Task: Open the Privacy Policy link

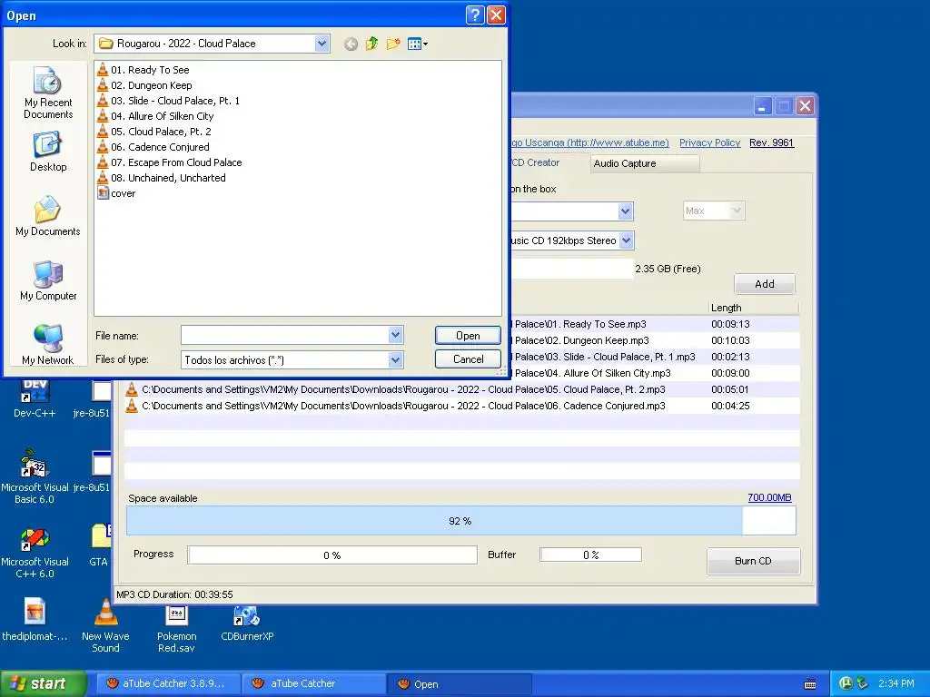Action: tap(710, 142)
